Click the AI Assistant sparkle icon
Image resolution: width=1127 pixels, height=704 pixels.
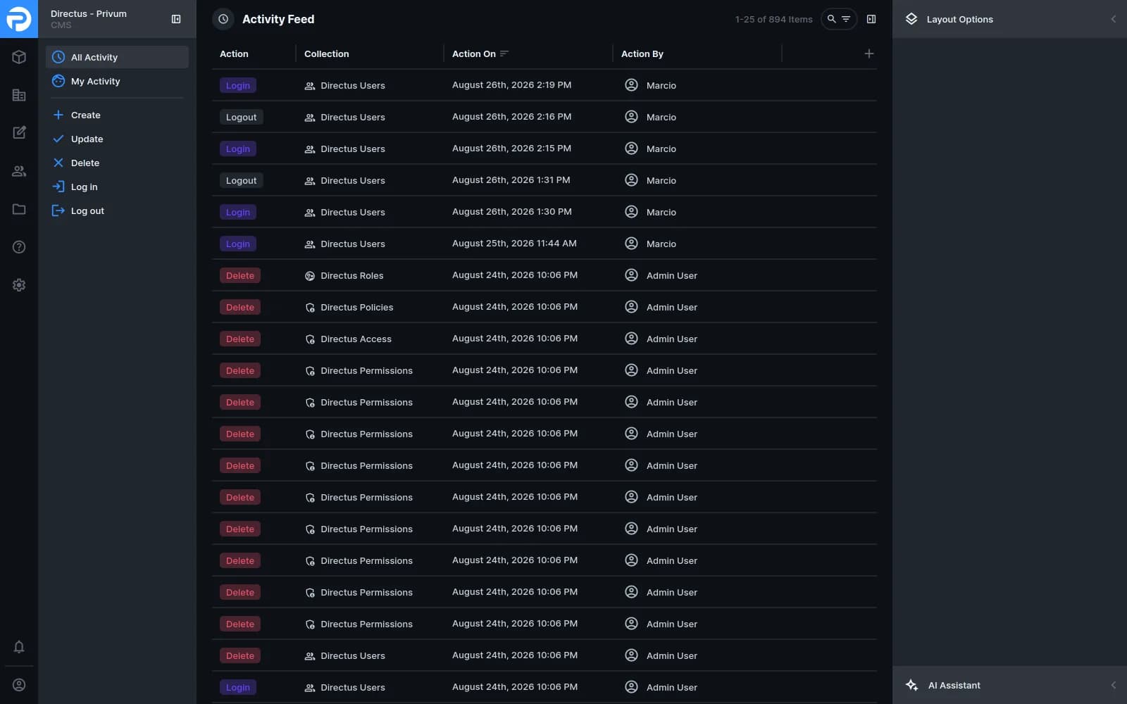click(x=912, y=685)
